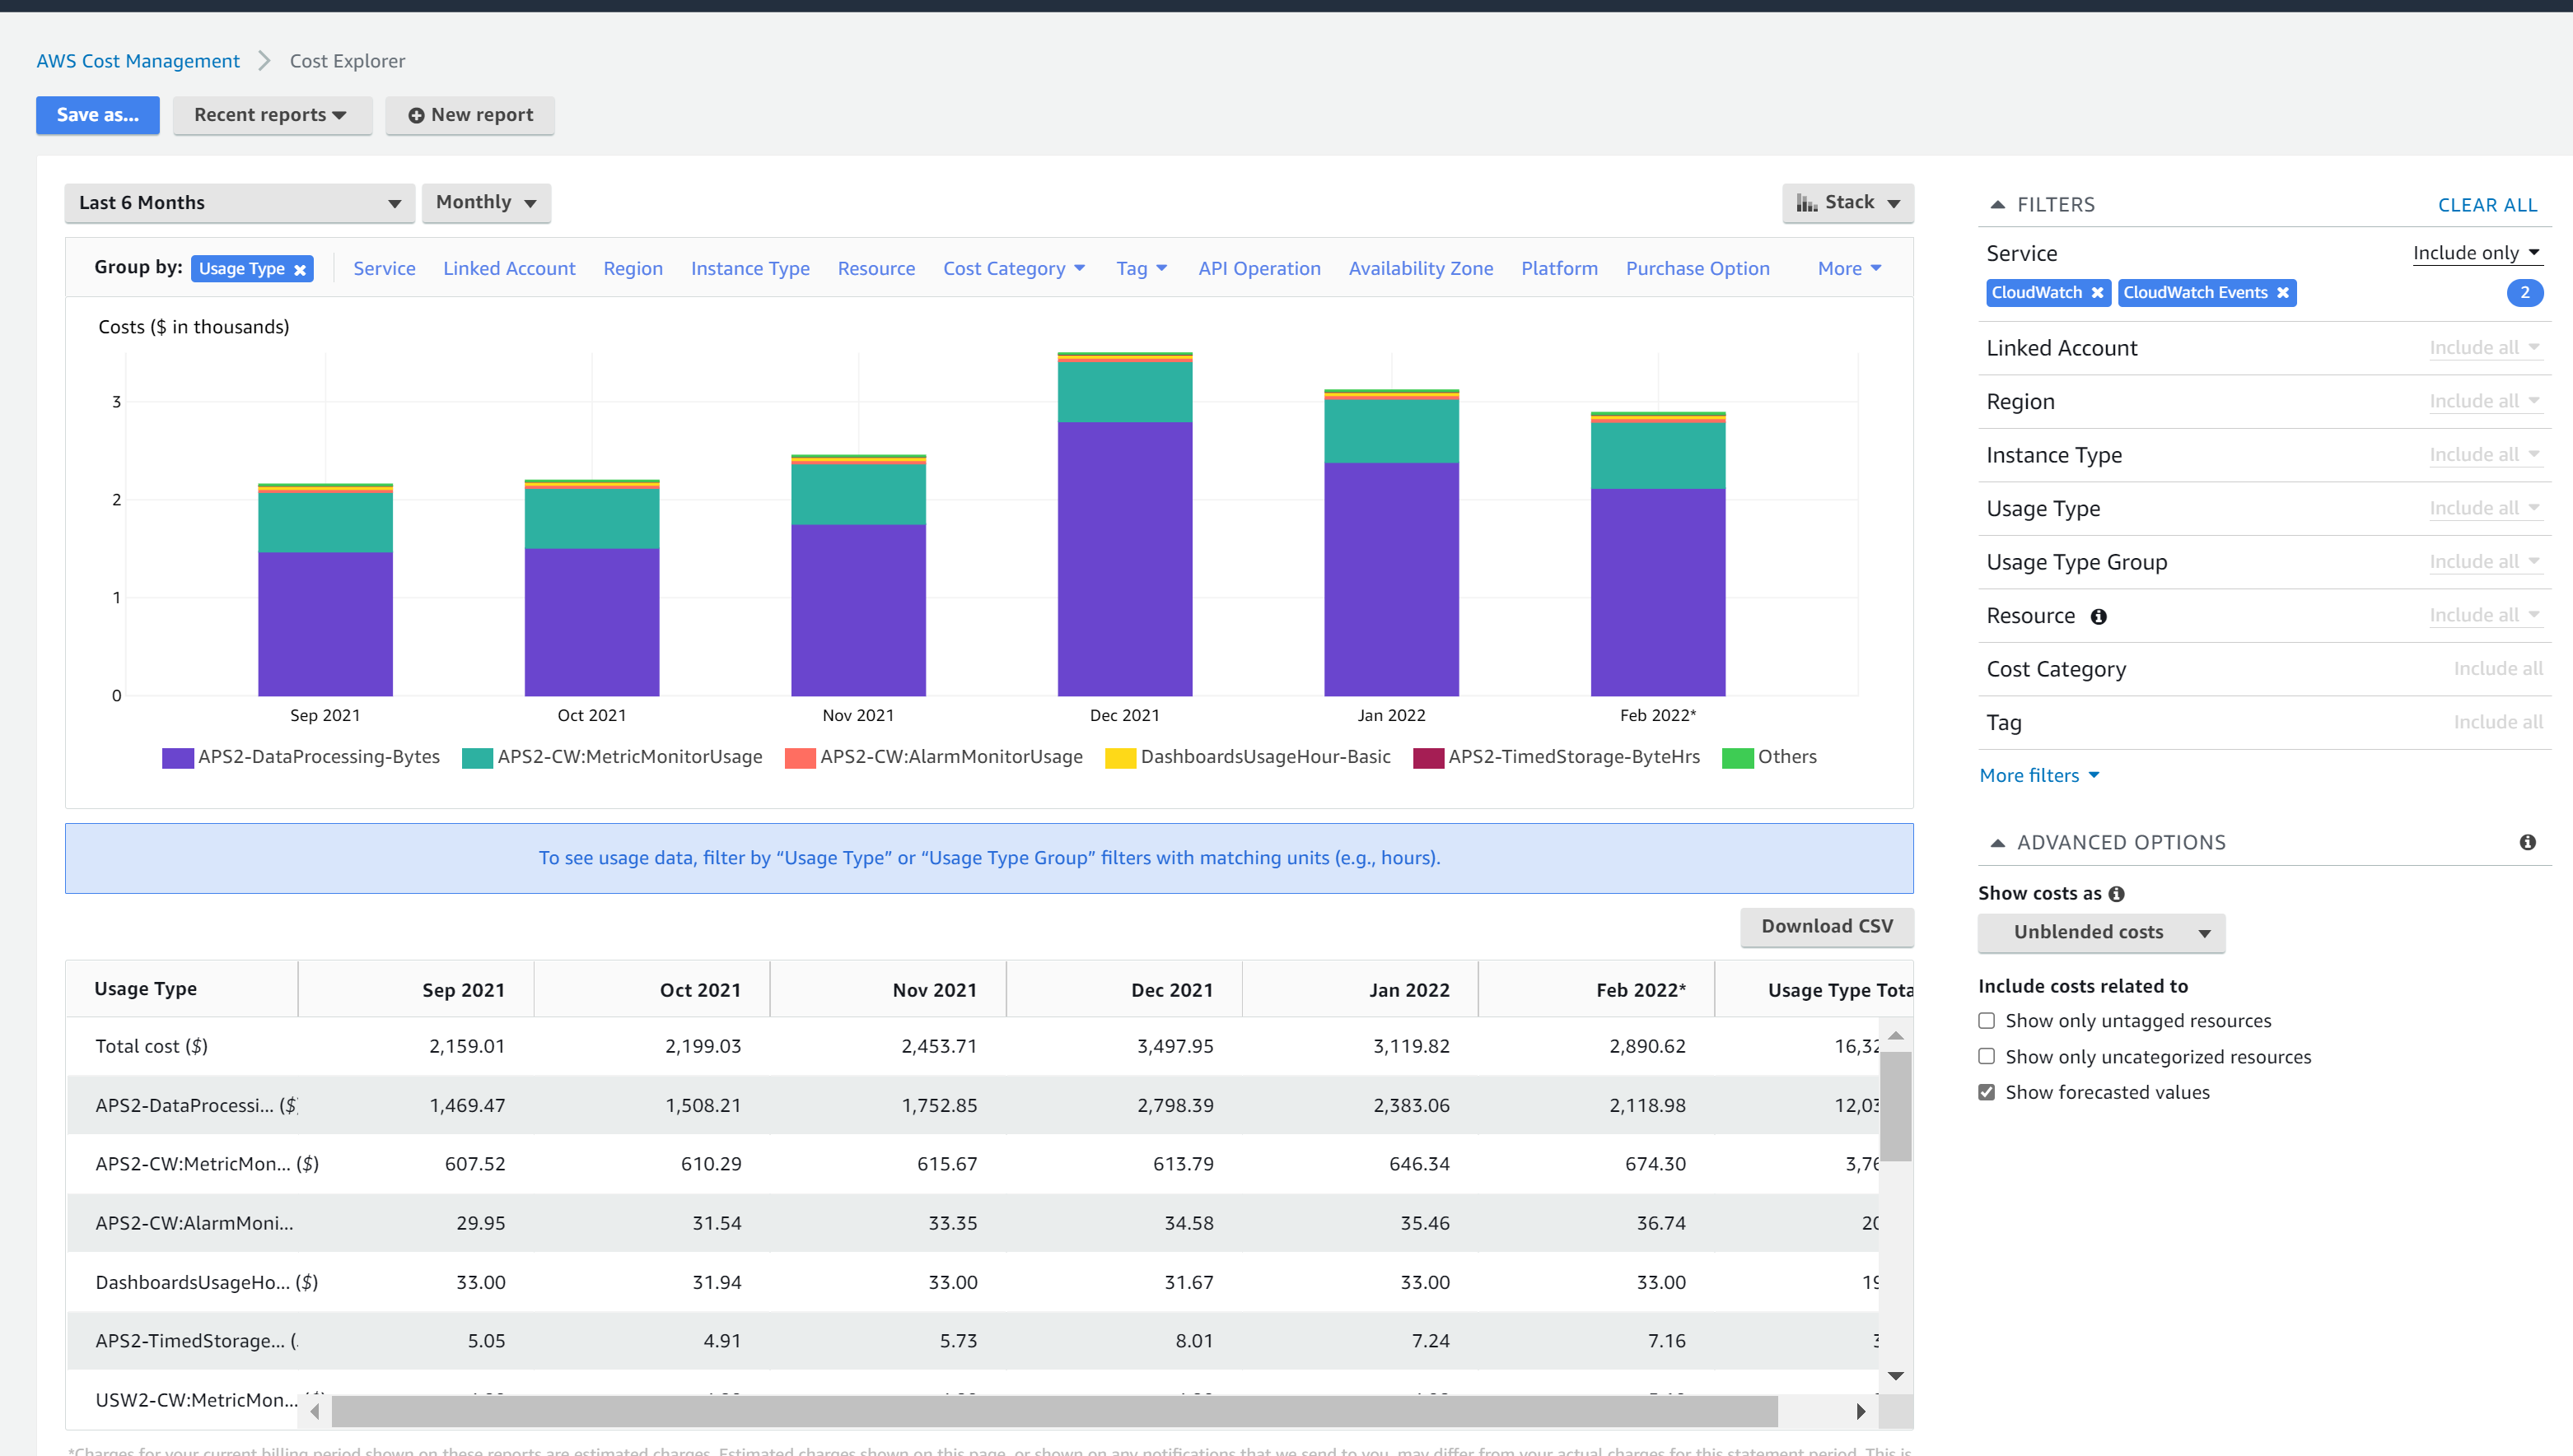
Task: Open the Last 6 Months date range dropdown
Action: pyautogui.click(x=239, y=203)
